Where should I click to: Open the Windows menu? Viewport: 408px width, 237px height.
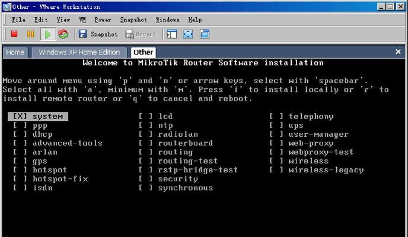pos(168,20)
